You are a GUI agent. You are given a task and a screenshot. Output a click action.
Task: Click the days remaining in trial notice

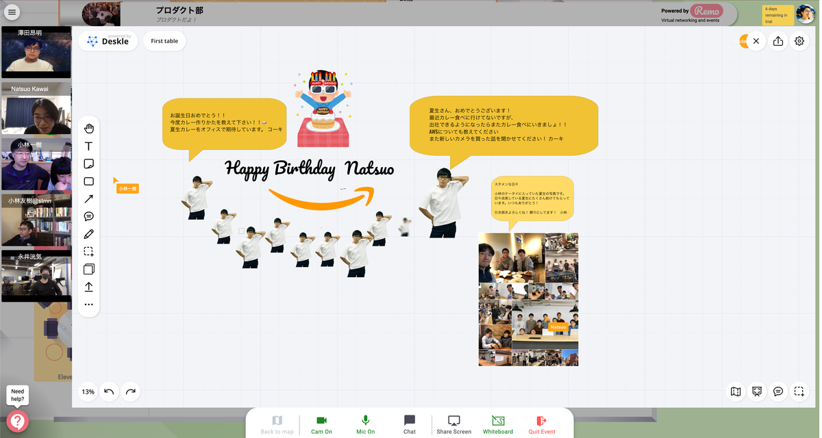[777, 15]
